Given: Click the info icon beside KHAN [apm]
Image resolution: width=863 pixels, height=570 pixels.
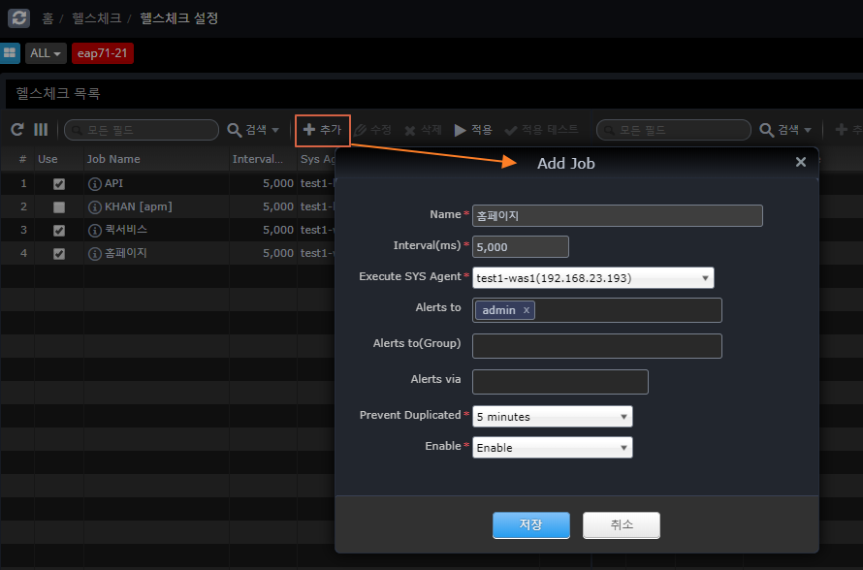Looking at the screenshot, I should pyautogui.click(x=95, y=206).
